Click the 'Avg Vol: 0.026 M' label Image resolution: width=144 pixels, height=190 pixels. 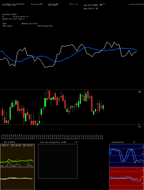pyautogui.click(x=92, y=5)
